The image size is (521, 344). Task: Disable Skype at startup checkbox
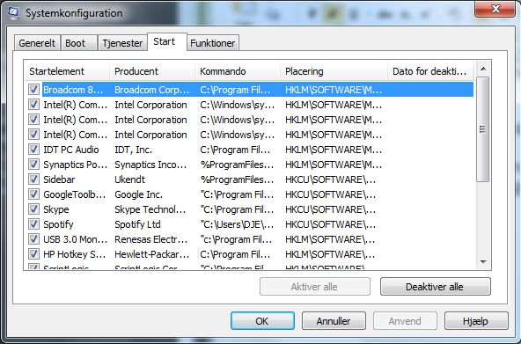(x=33, y=209)
